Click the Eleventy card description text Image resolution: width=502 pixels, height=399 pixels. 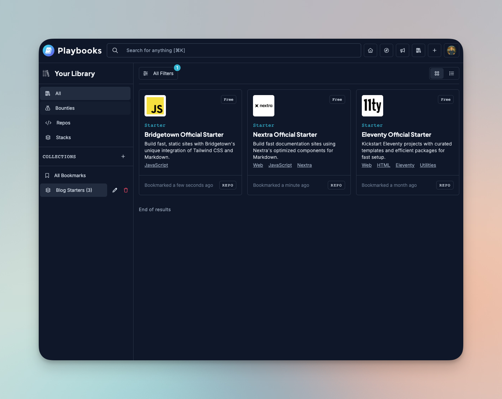[x=407, y=150]
